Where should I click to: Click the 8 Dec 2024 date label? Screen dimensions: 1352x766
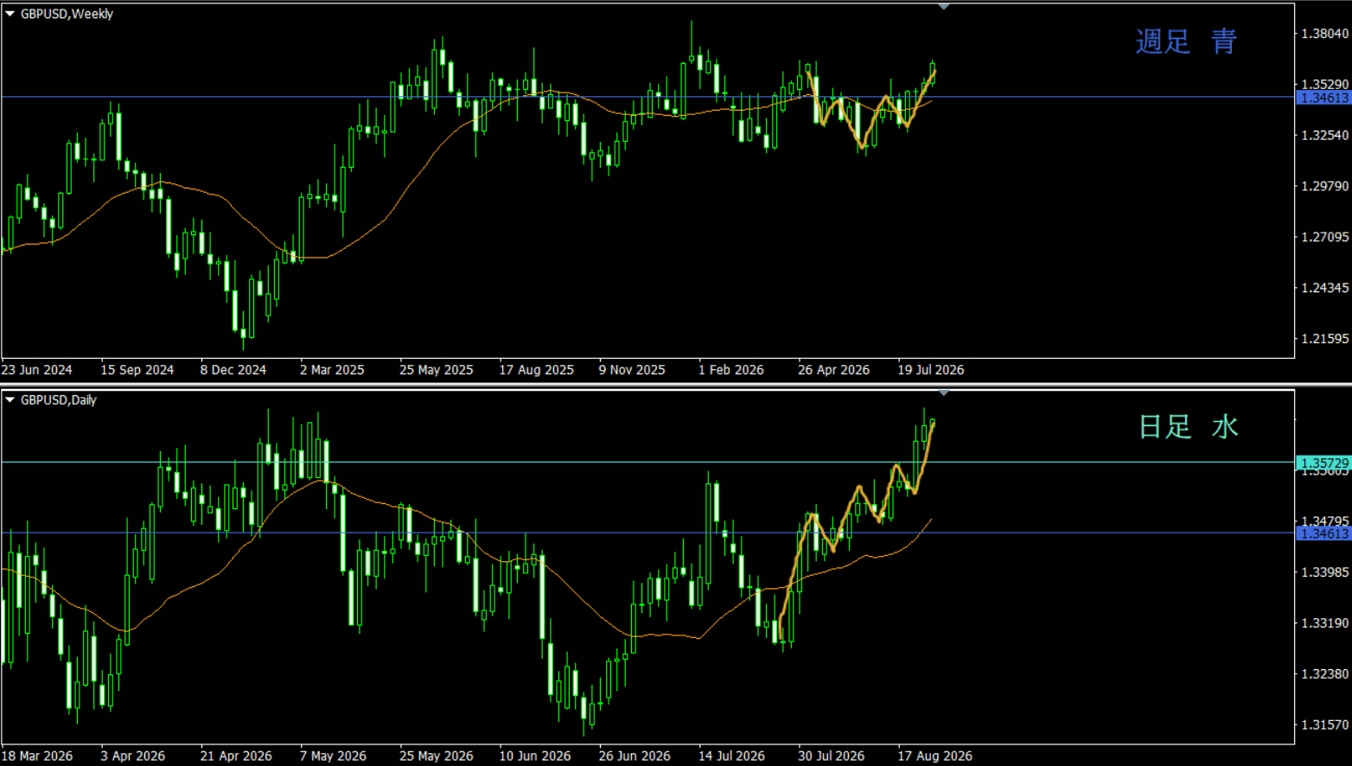233,370
